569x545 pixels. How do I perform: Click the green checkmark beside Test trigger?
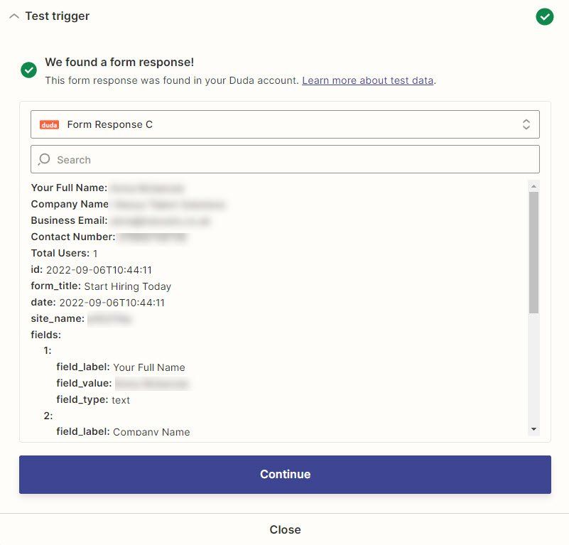[x=544, y=17]
